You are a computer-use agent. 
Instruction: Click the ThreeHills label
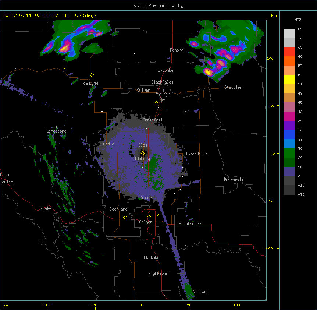tap(196, 154)
